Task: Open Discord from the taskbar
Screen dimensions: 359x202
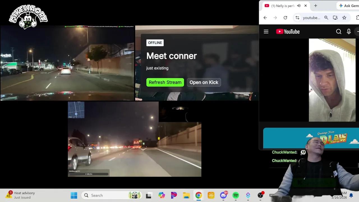Action: click(x=224, y=195)
